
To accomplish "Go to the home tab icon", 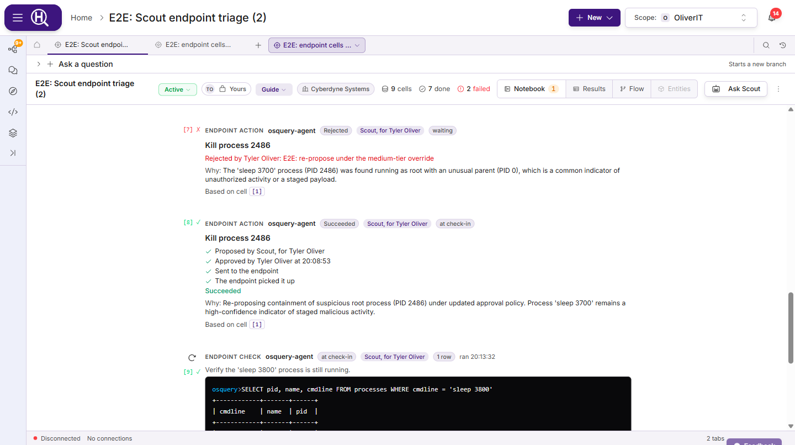I will pos(37,45).
